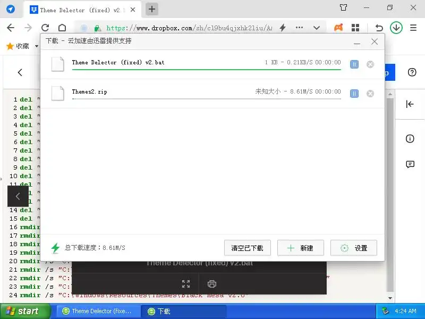Go to the browser home page
The height and width of the screenshot is (319, 425).
tap(62, 28)
